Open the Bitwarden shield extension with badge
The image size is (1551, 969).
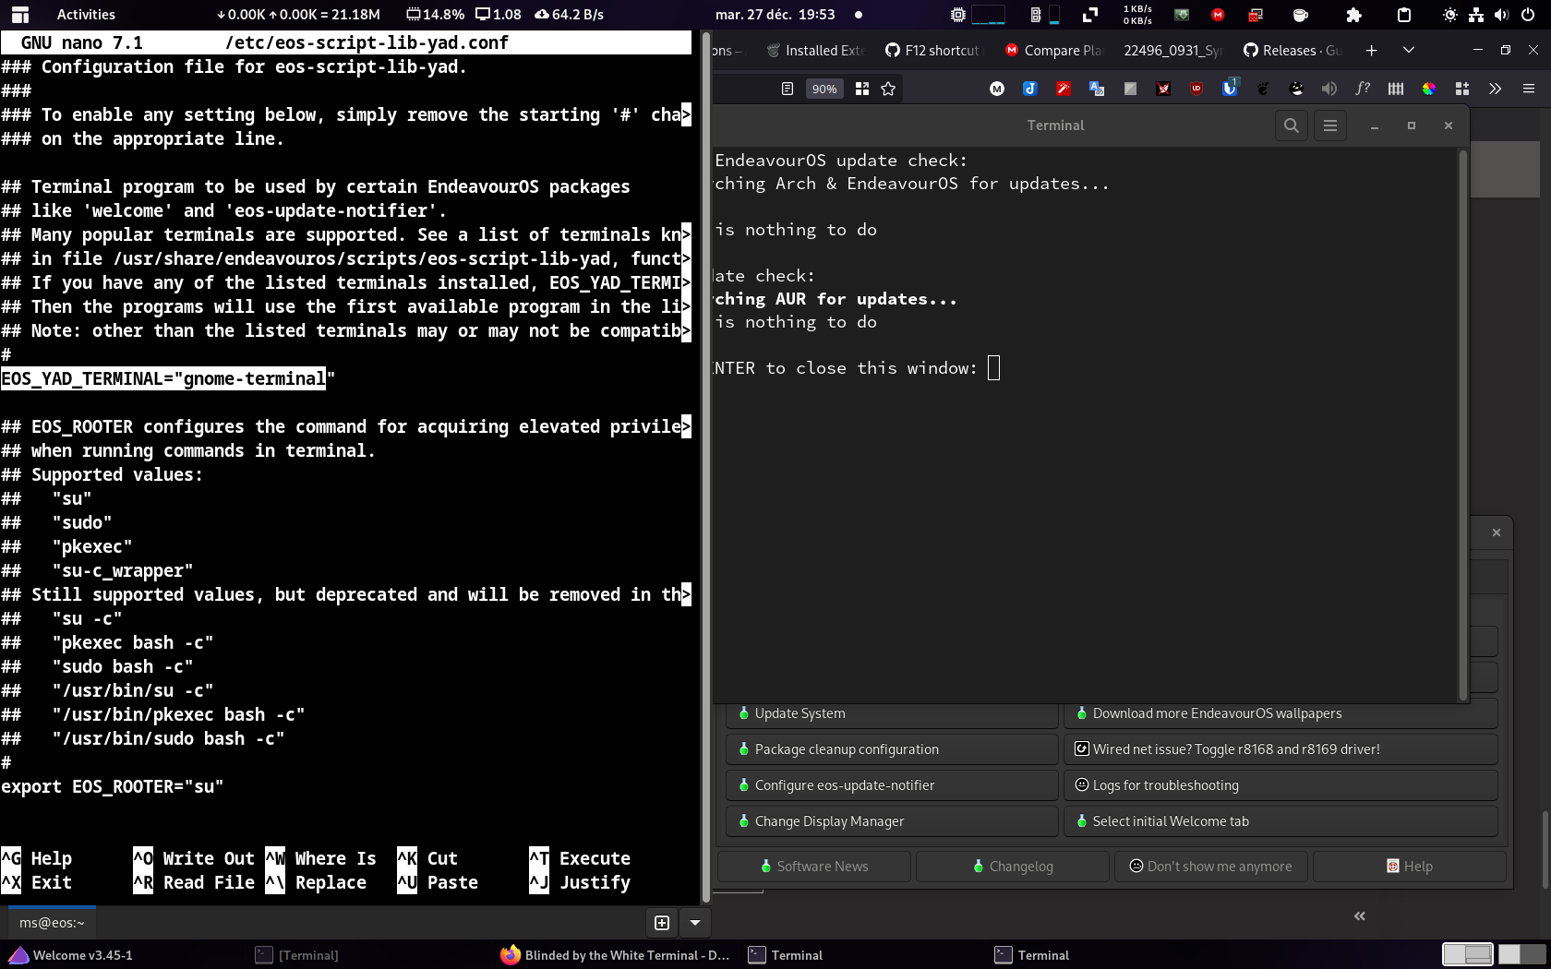tap(1230, 88)
